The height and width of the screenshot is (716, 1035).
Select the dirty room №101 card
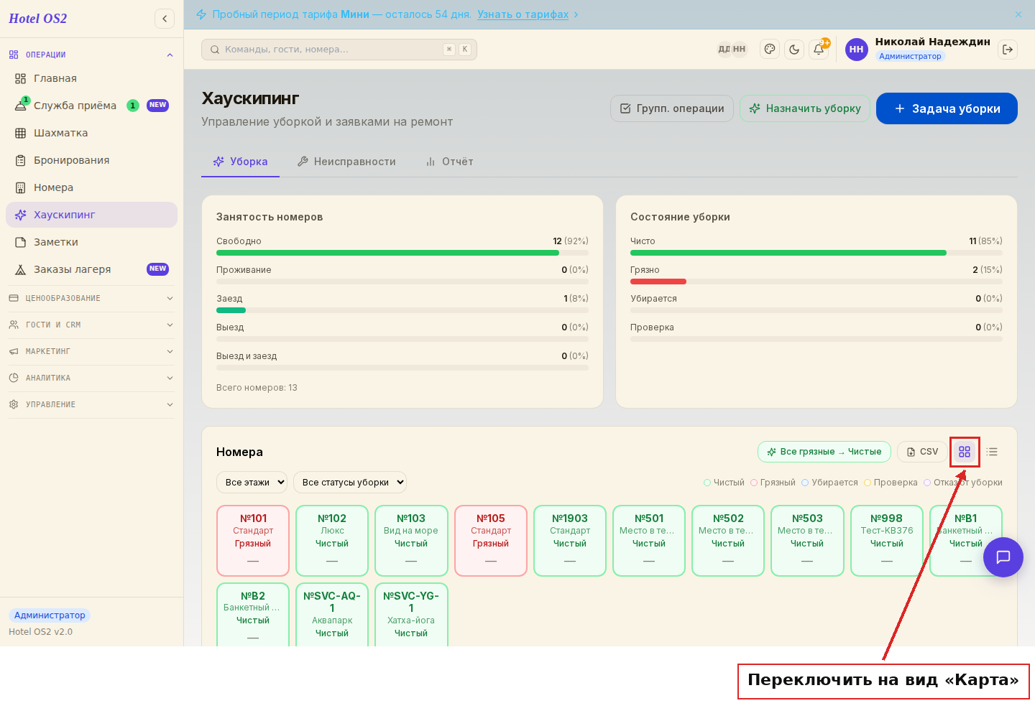(253, 541)
